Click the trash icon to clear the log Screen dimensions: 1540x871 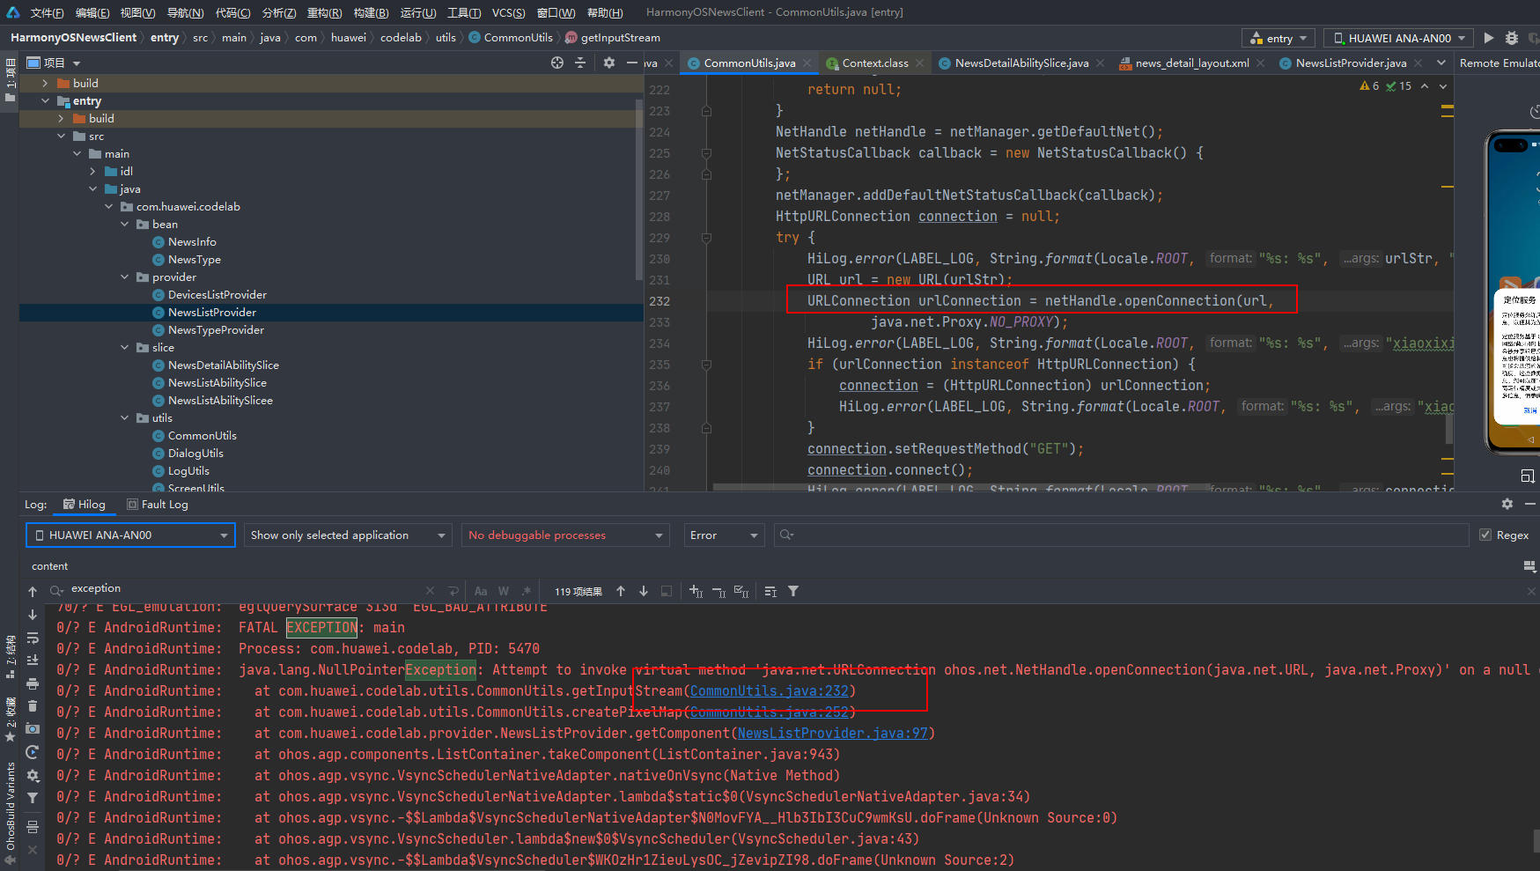pyautogui.click(x=33, y=705)
